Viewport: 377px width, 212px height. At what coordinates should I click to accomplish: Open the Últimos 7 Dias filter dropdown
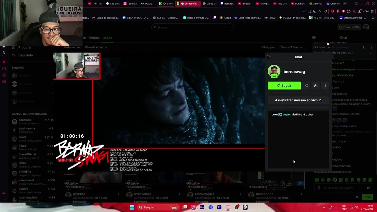(x=291, y=47)
